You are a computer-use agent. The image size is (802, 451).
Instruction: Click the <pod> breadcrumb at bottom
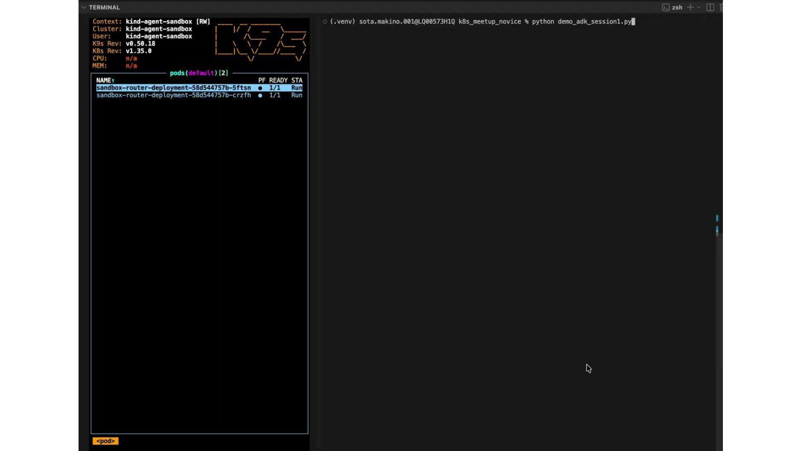click(105, 441)
